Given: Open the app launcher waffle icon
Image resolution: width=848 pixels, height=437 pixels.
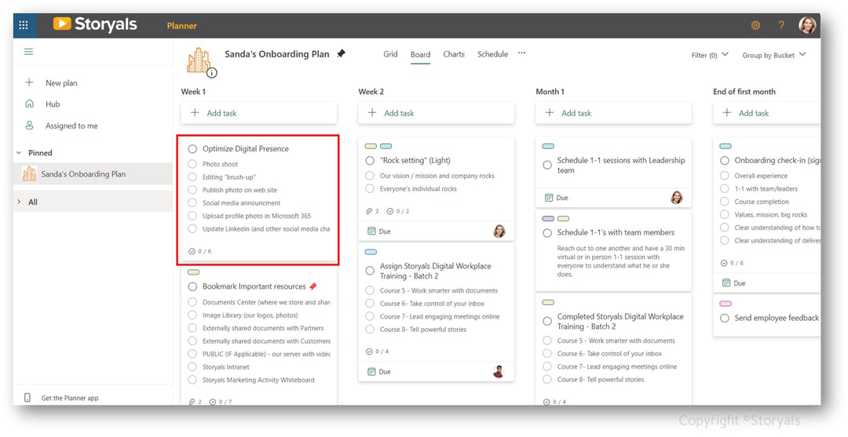Looking at the screenshot, I should coord(24,25).
